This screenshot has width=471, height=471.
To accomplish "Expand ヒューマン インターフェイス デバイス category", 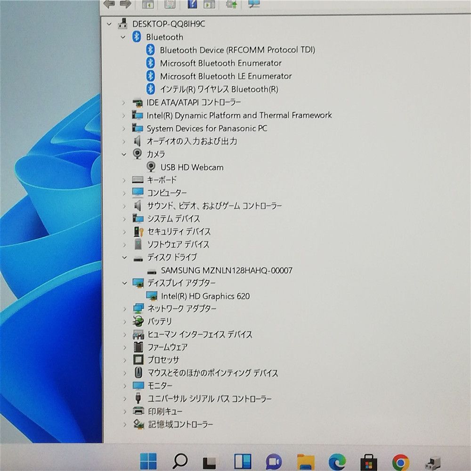I will [125, 334].
